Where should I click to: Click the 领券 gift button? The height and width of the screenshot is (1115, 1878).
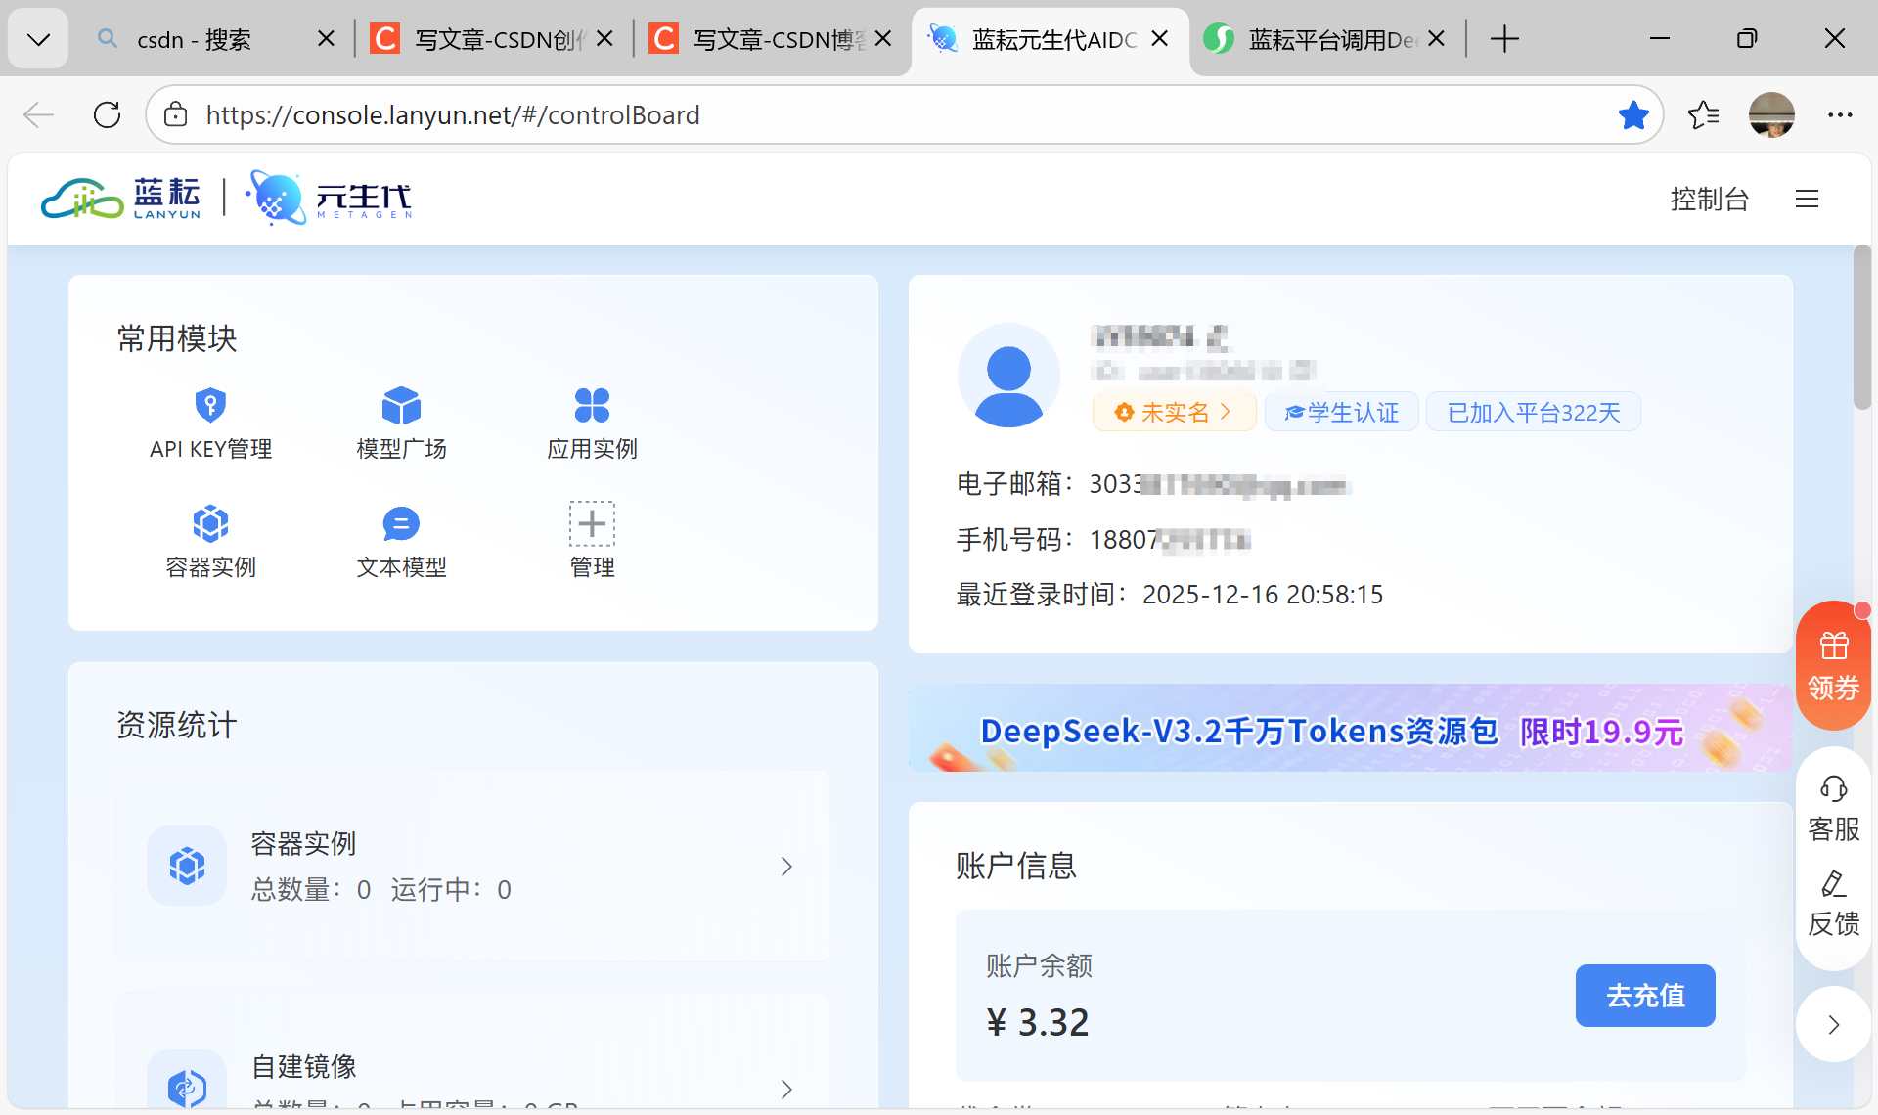pyautogui.click(x=1833, y=665)
